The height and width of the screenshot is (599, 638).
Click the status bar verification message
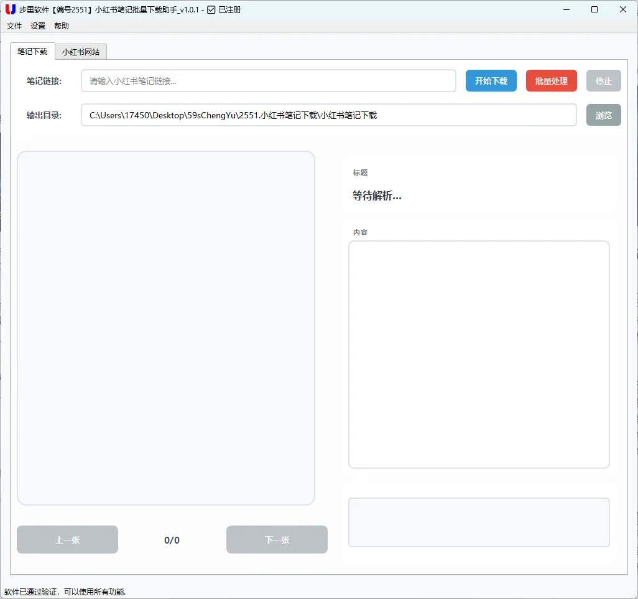pos(65,592)
